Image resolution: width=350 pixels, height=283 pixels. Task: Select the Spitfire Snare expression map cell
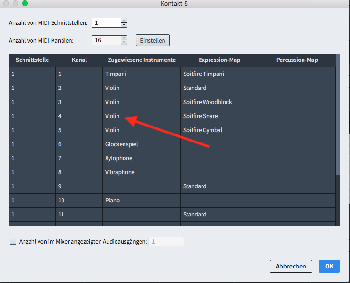click(x=219, y=116)
